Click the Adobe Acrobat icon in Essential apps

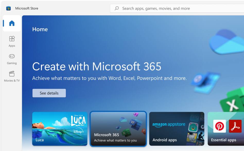pos(235,126)
